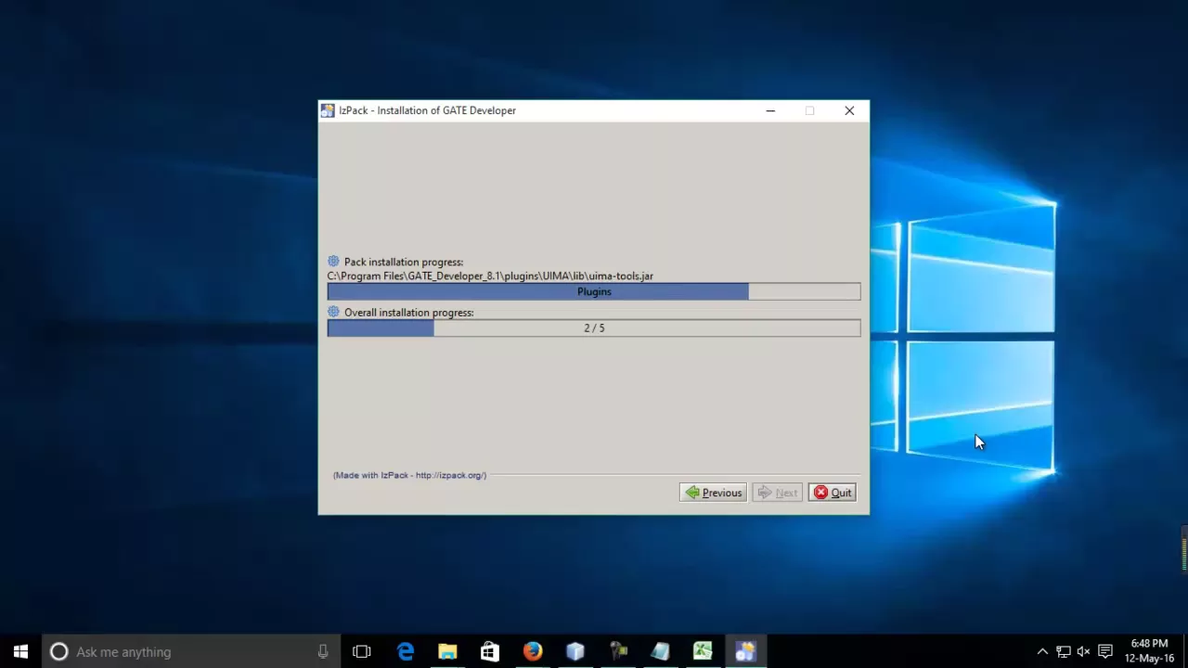The height and width of the screenshot is (668, 1188).
Task: Click the 'Overall installation progress:' label
Action: tap(409, 313)
